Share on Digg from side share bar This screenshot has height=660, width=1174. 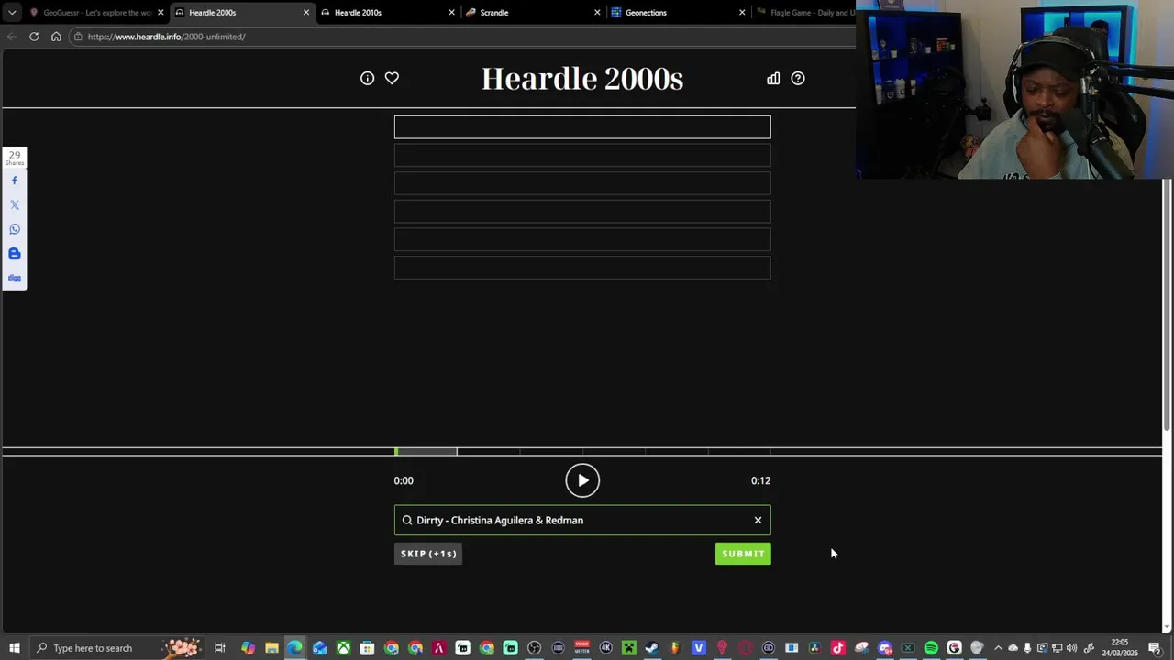click(x=15, y=278)
